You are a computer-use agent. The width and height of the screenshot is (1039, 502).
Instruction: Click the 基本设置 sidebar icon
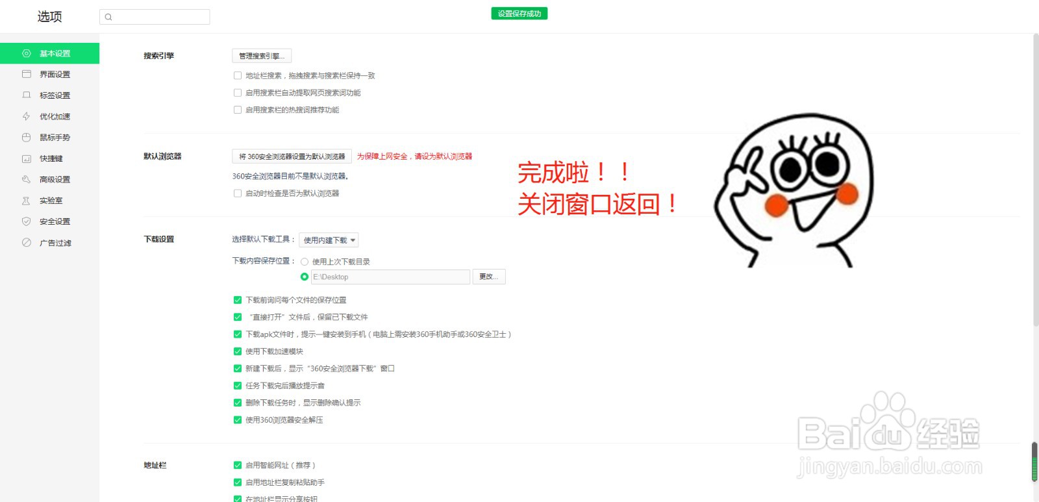[x=27, y=53]
